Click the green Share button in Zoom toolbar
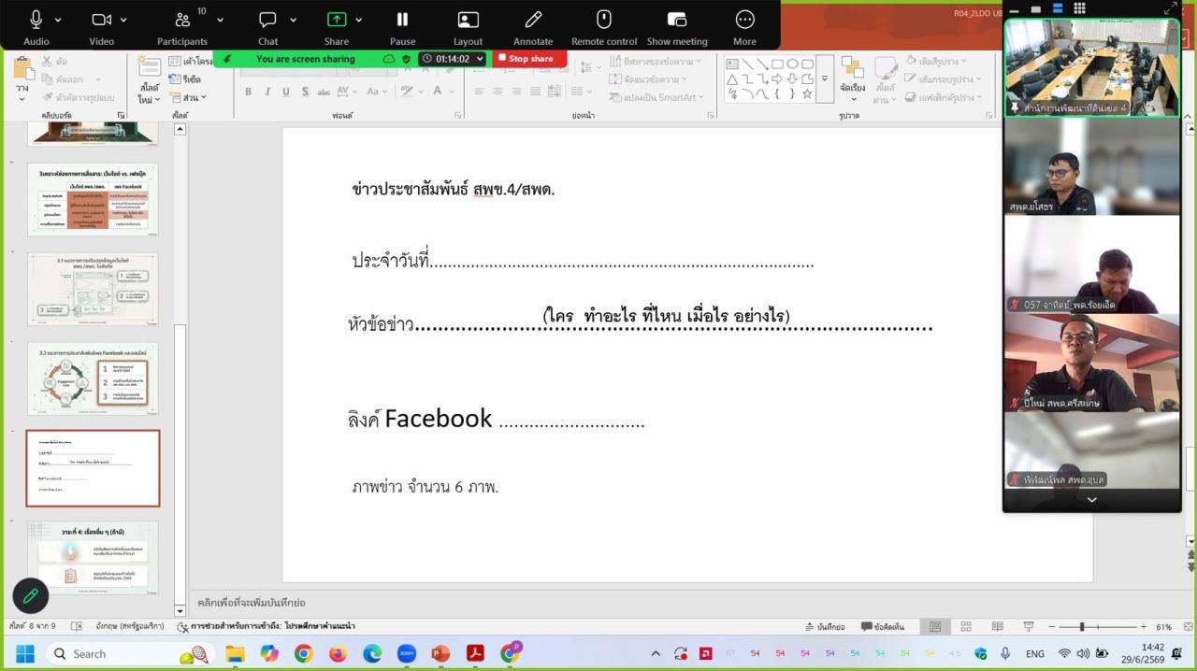This screenshot has height=671, width=1197. click(337, 27)
